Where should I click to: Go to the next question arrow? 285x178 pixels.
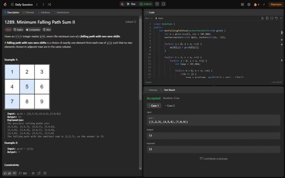point(43,4)
